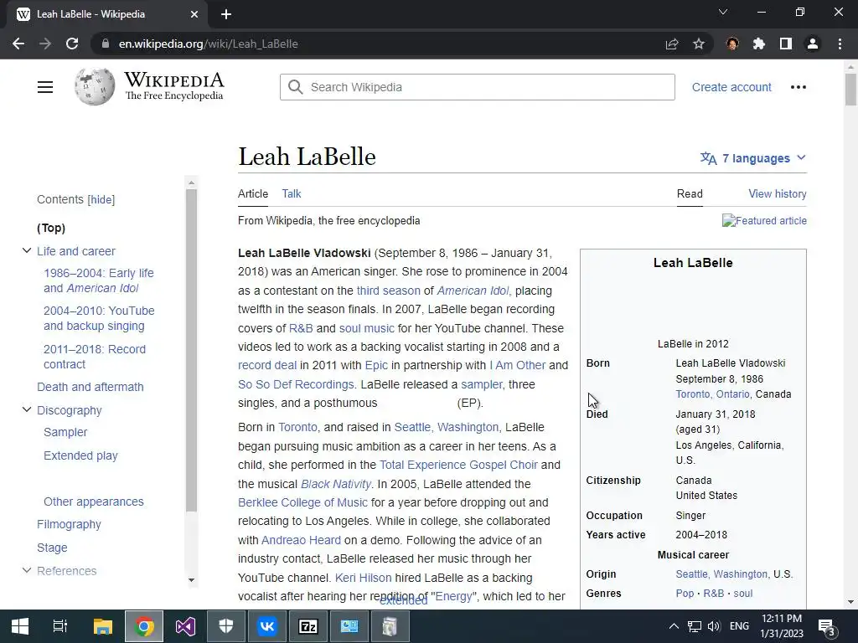Open the So So Def Recordings link

[x=296, y=384]
